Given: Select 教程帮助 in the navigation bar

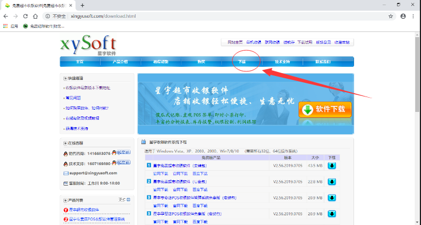Looking at the screenshot, I should pos(161,62).
